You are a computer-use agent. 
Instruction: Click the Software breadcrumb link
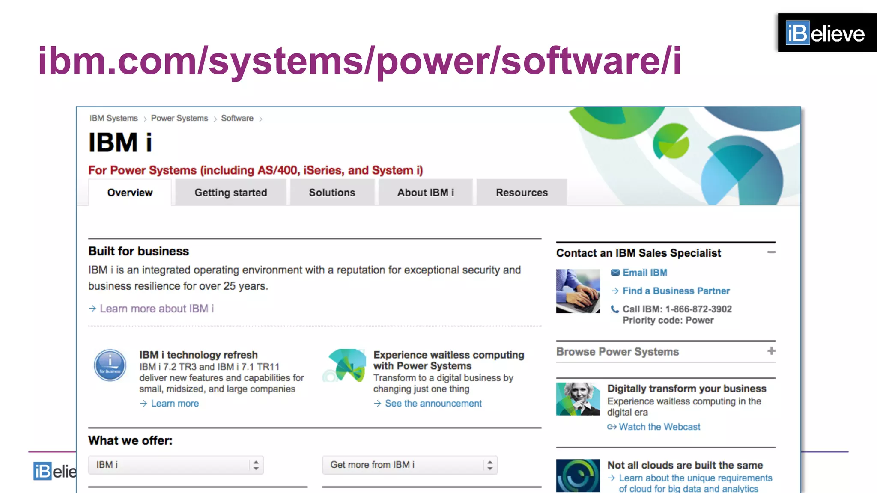237,118
